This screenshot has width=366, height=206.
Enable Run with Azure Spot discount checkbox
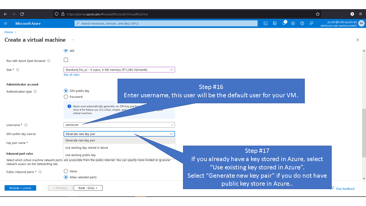(x=66, y=60)
